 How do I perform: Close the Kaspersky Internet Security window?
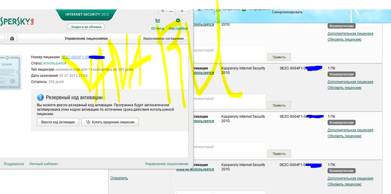click(182, 11)
